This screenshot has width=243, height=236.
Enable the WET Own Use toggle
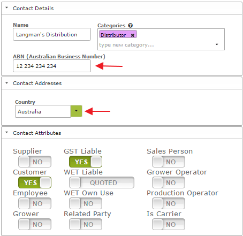point(86,203)
